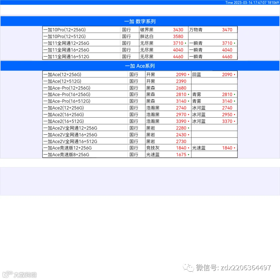The image size is (280, 280).
Task: Select the price '2430'
Action: [181, 135]
